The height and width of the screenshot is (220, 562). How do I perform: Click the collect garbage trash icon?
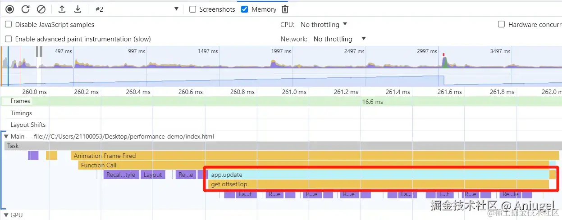pos(285,9)
